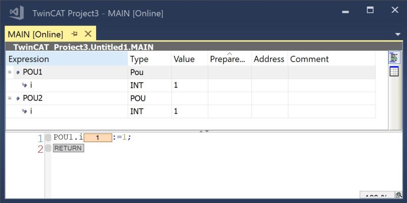Collapse the POU2 tree node

click(x=10, y=98)
